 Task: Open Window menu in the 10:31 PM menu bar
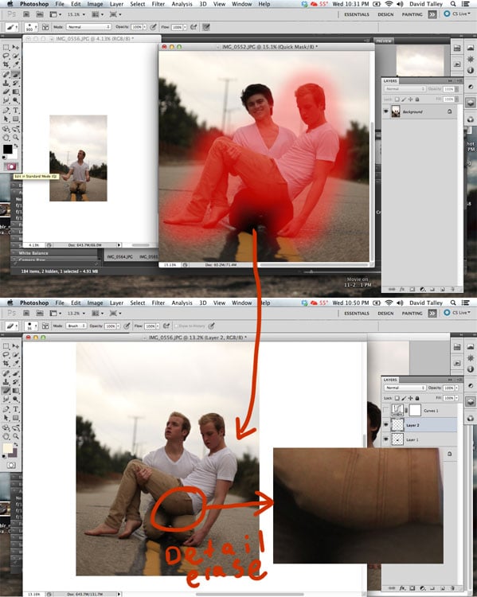242,4
